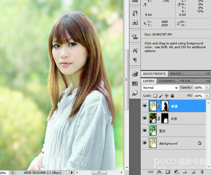Open the Fill slider arrow
211x175 pixels.
pos(207,96)
